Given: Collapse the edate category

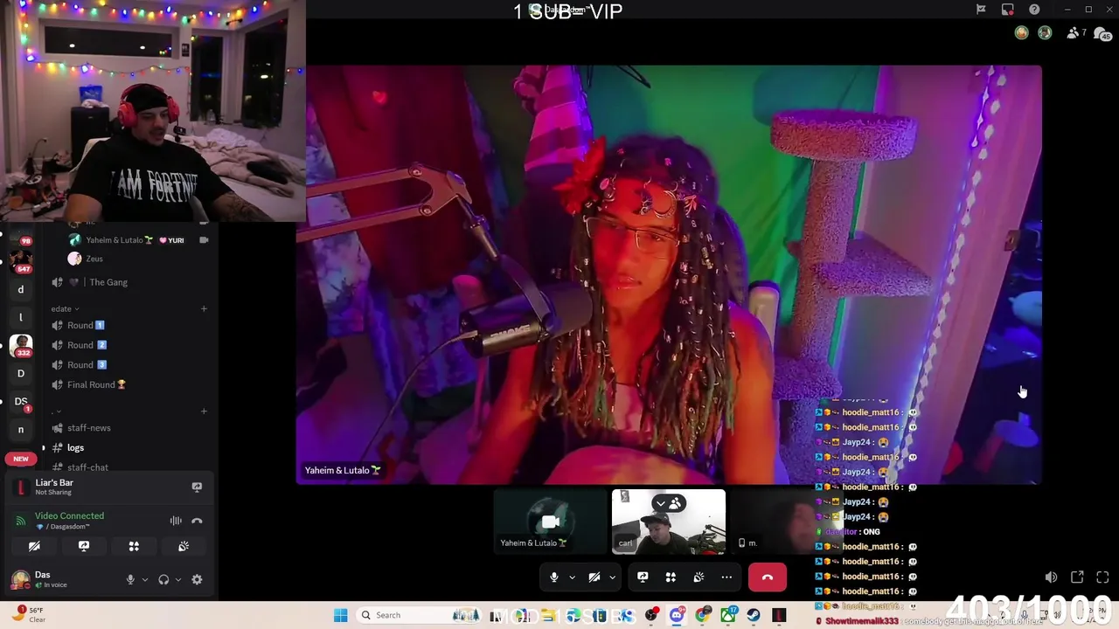Looking at the screenshot, I should (x=65, y=308).
